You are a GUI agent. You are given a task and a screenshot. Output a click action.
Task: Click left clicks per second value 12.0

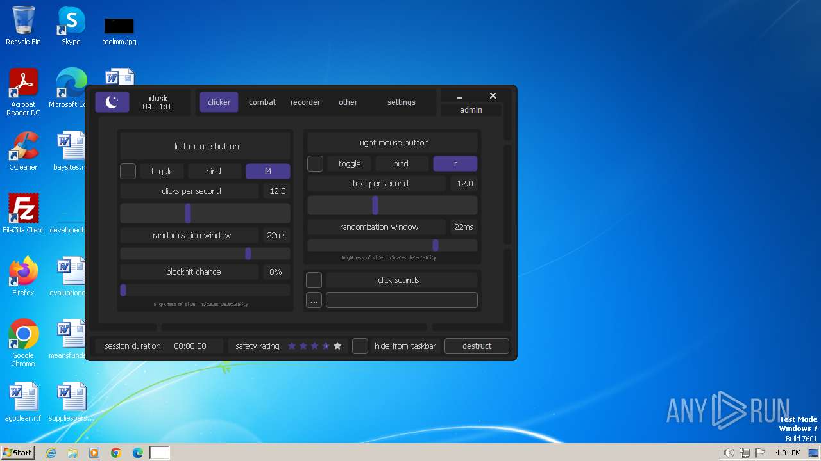278,191
